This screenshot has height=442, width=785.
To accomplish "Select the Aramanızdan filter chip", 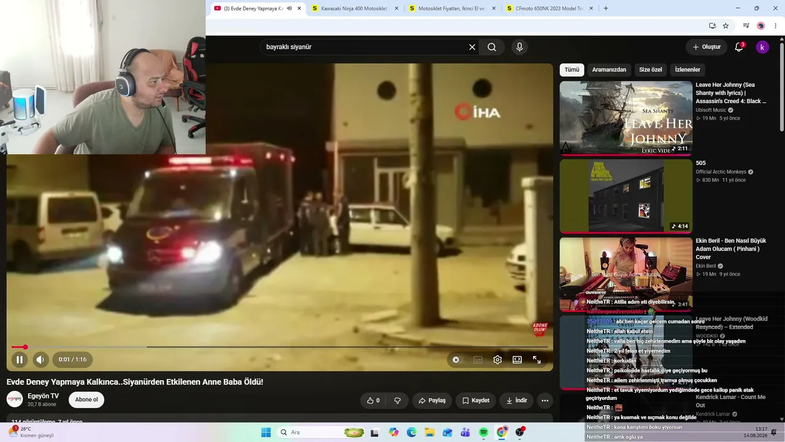I will point(609,70).
